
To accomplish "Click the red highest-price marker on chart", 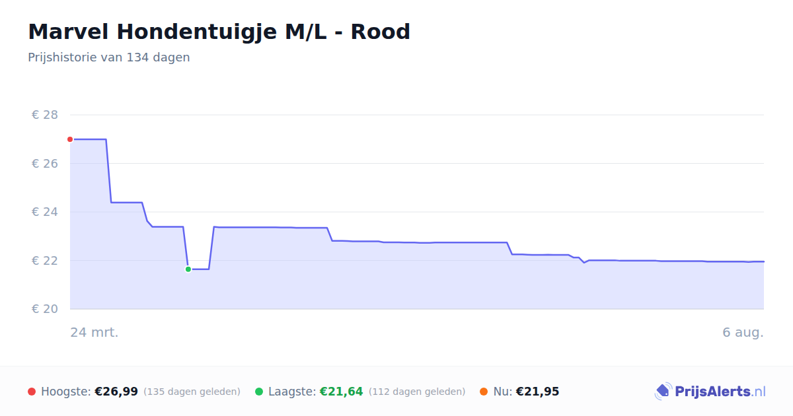I will coord(70,139).
